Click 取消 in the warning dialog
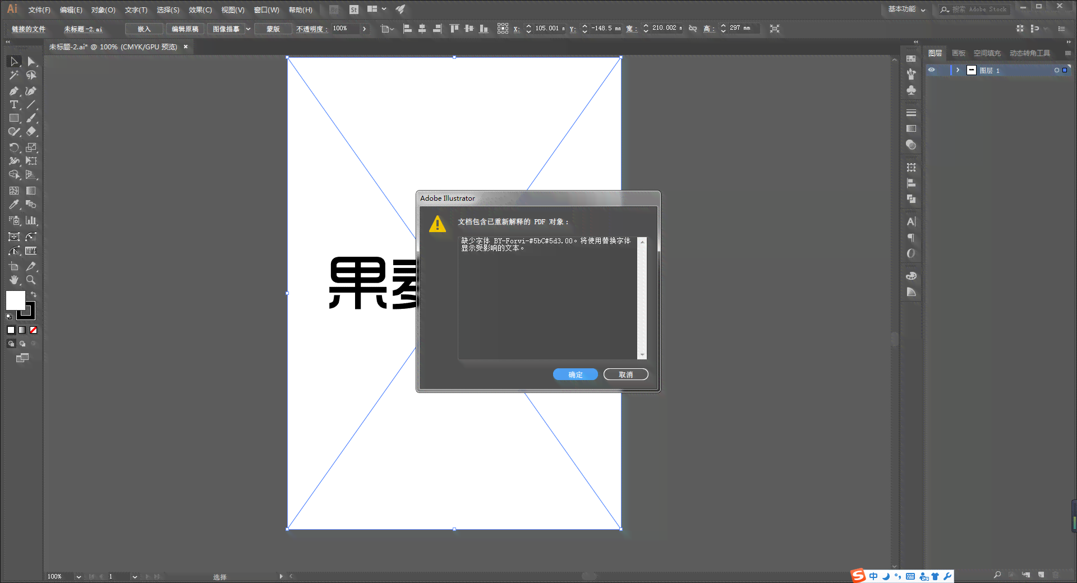 tap(626, 374)
